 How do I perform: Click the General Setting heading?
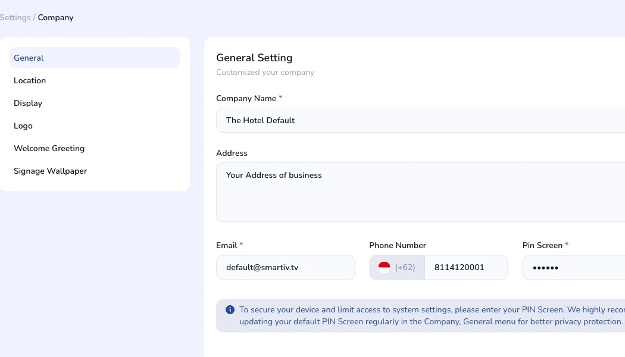pos(254,58)
